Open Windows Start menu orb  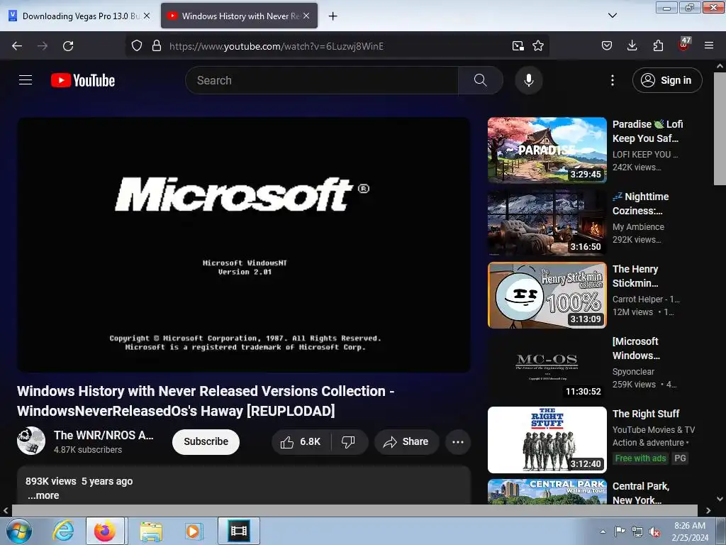pyautogui.click(x=19, y=531)
